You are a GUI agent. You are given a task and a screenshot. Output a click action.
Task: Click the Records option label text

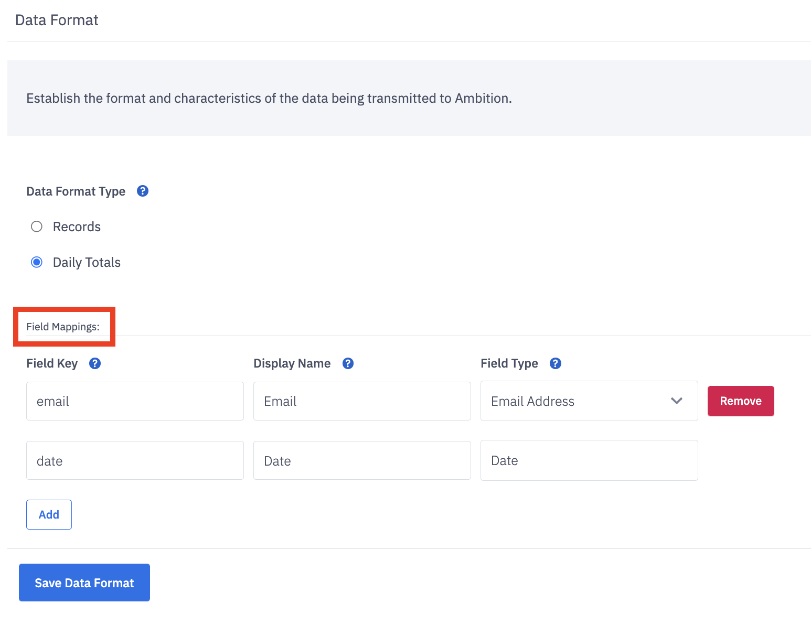coord(77,227)
